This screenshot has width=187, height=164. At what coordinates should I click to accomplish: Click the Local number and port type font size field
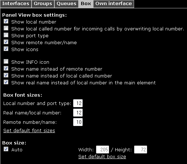78,103
